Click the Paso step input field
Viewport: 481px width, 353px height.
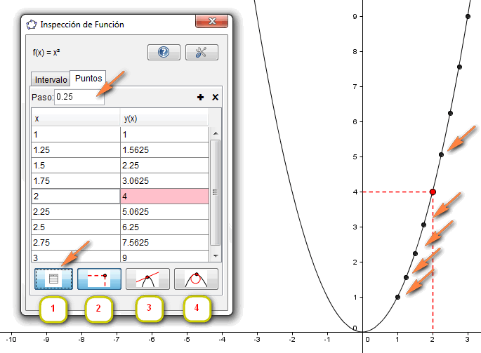point(79,98)
